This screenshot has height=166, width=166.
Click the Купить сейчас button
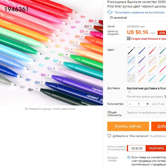click(x=128, y=126)
